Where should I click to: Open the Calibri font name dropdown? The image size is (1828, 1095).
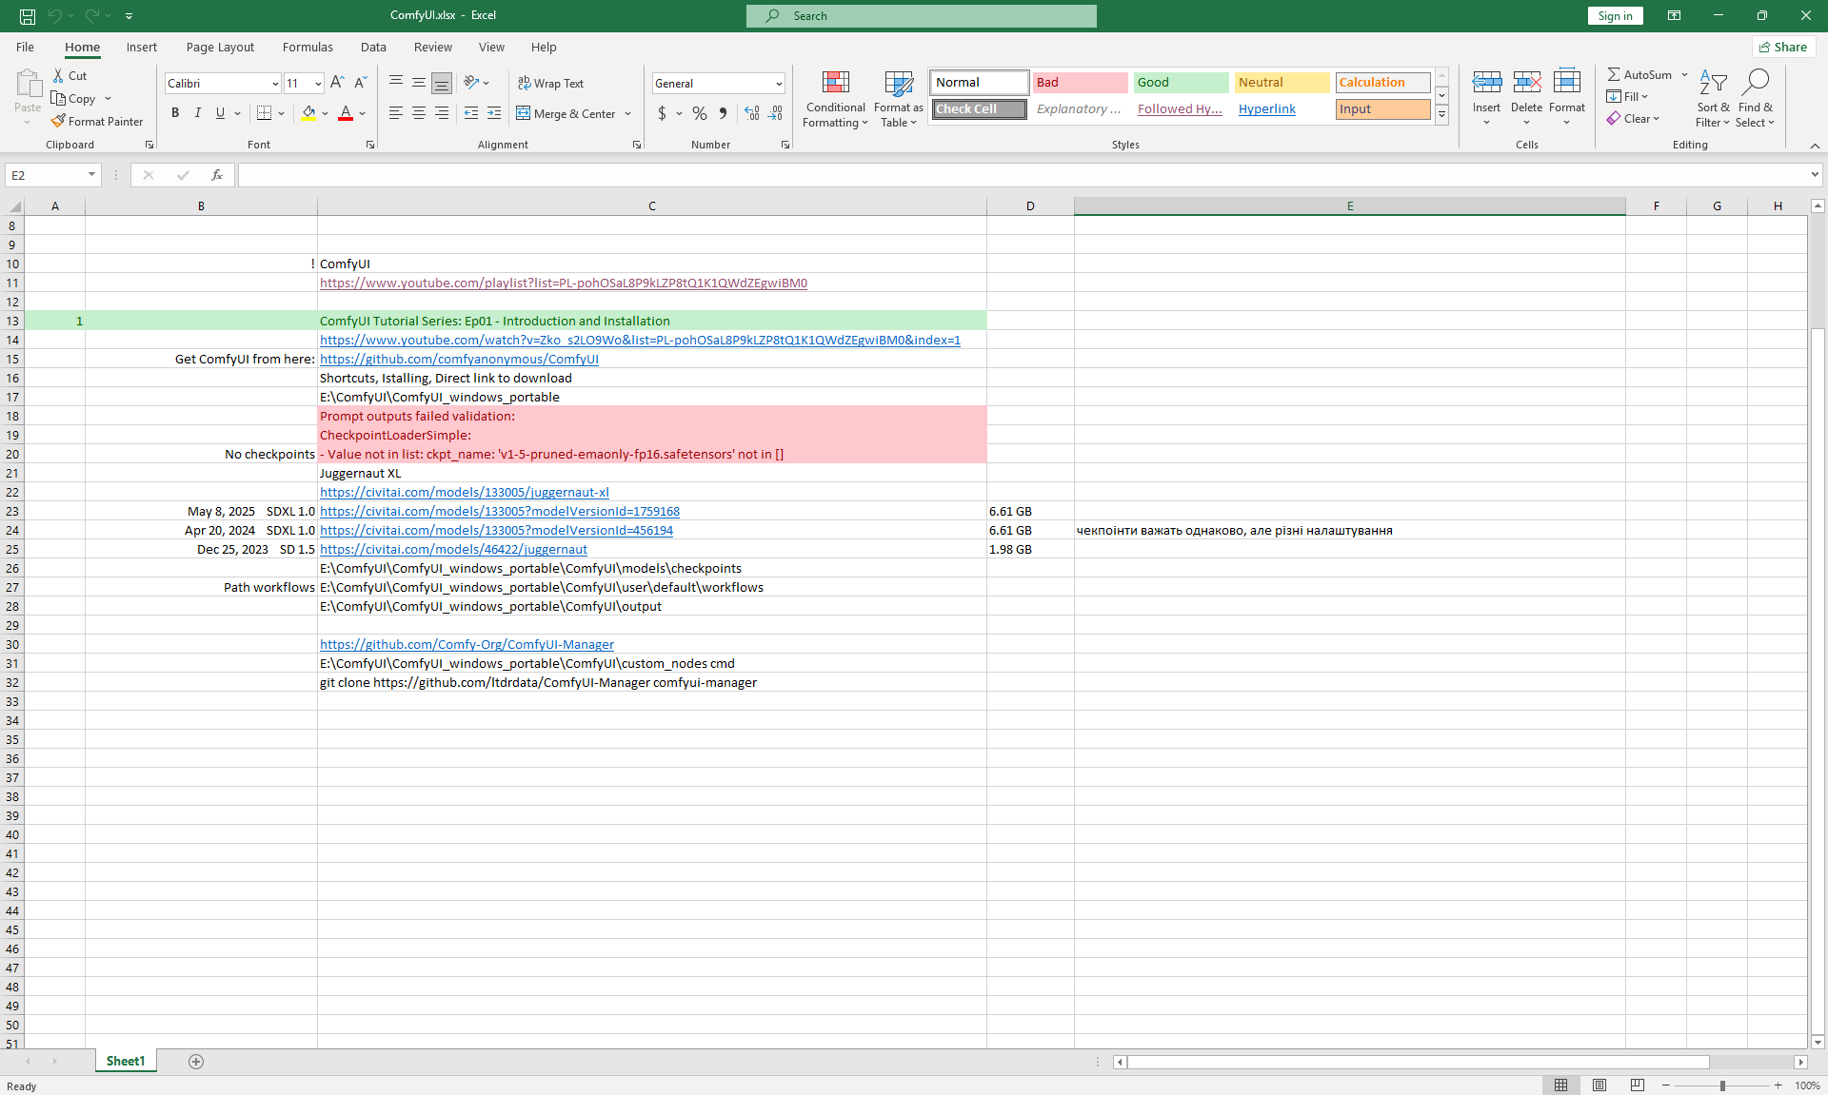[x=275, y=84]
